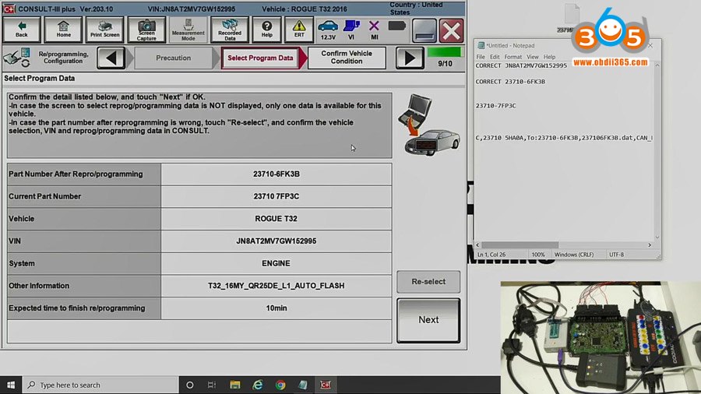Click Notepad horizontal scroll left arrow
701x394 pixels.
pyautogui.click(x=477, y=244)
